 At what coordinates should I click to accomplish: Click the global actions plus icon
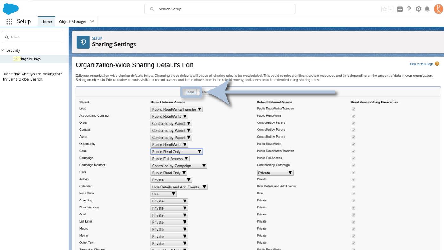point(400,9)
